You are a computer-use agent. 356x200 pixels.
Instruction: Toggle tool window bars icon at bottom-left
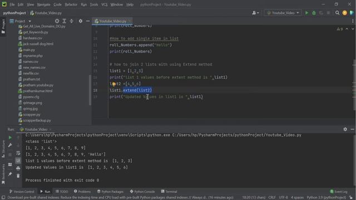tap(3, 198)
